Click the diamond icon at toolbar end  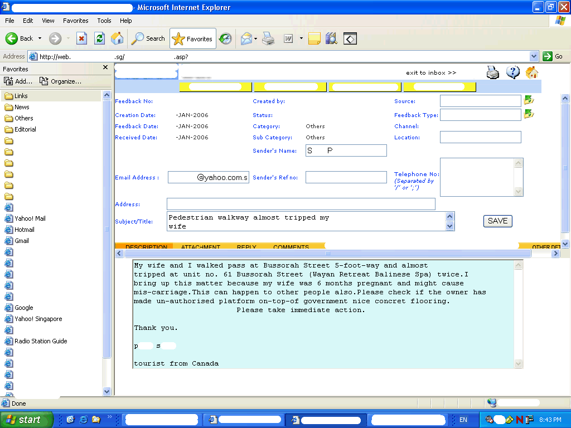click(350, 38)
